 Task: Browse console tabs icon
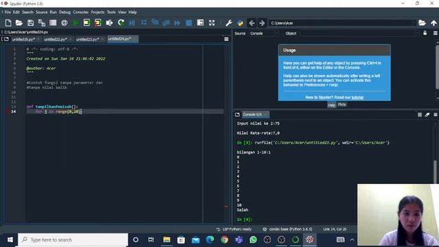pyautogui.click(x=237, y=115)
